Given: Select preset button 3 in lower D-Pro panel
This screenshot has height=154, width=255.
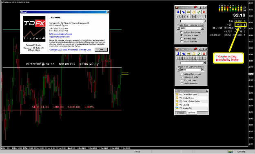Looking at the screenshot, I should click(184, 58).
